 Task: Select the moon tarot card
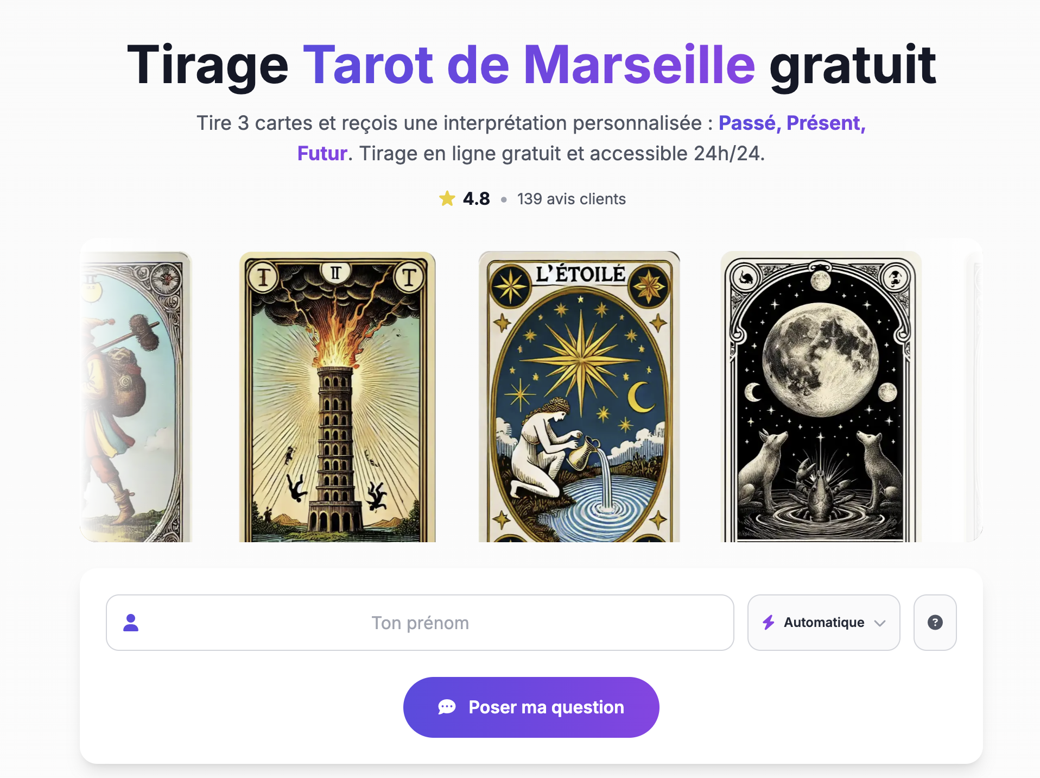pos(821,397)
